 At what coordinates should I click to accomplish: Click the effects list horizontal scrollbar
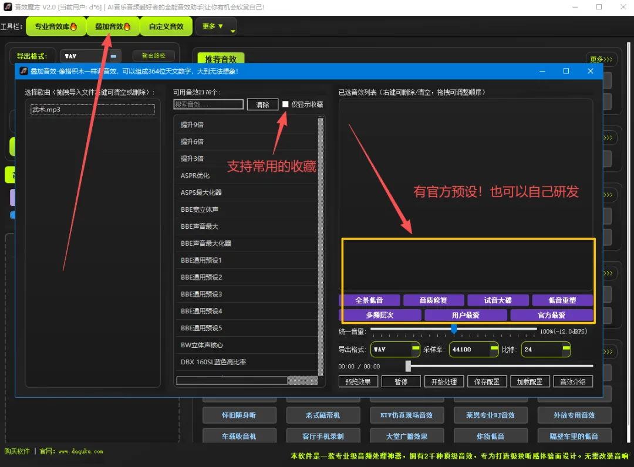[247, 381]
